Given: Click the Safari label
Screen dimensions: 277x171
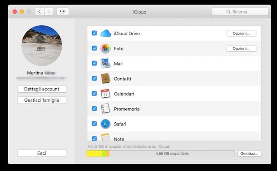Looking at the screenshot, I should pyautogui.click(x=120, y=124).
